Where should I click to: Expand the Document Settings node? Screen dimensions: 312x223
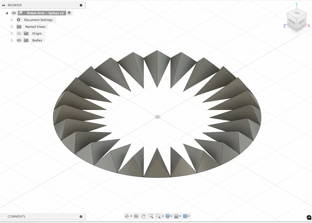(12, 20)
